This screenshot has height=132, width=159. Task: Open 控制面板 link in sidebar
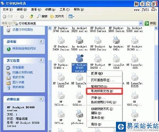point(18,67)
